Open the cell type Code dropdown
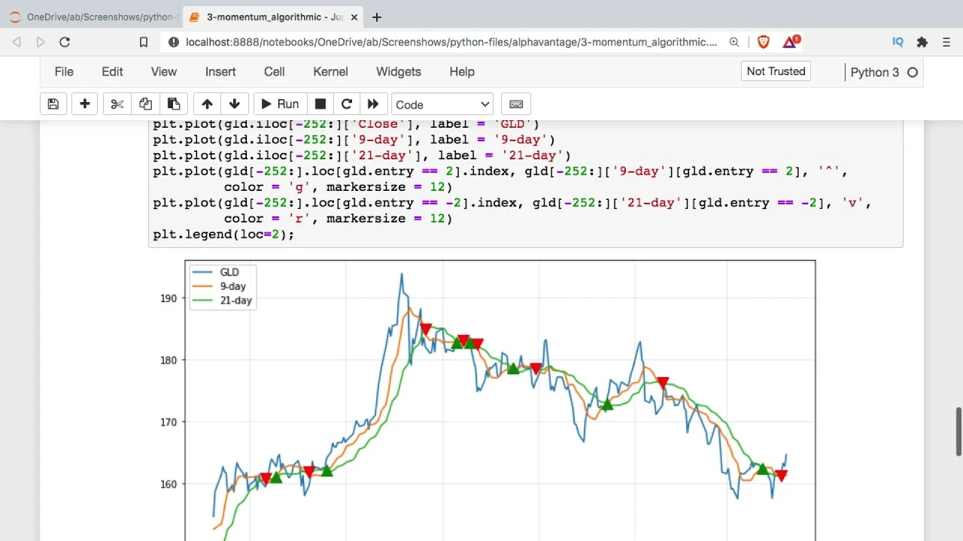The width and height of the screenshot is (963, 541). tap(442, 104)
